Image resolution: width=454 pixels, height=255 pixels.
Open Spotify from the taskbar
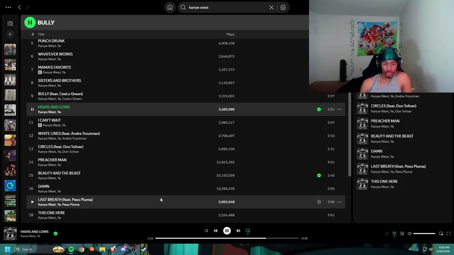tap(71, 249)
